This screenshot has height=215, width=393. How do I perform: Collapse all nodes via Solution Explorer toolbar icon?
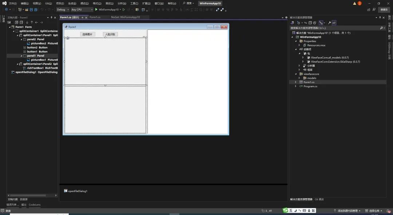pyautogui.click(x=310, y=23)
